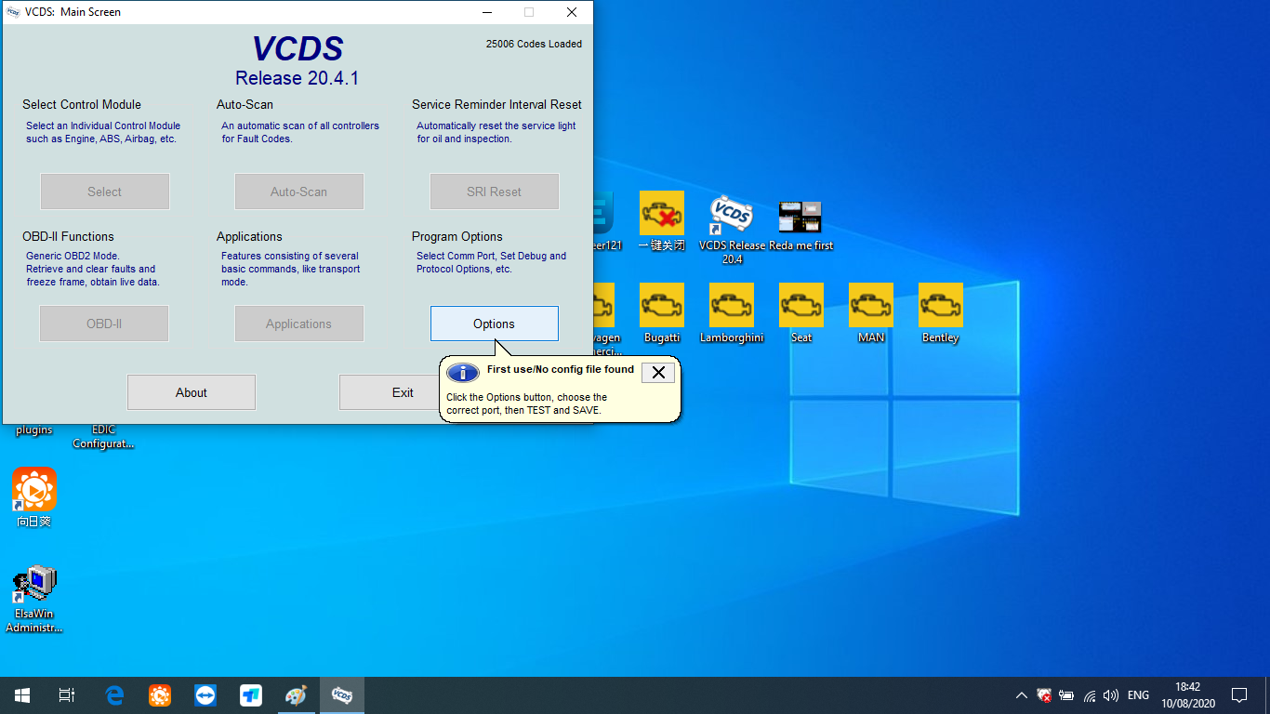Select the Bugatti desktop icon
This screenshot has height=714, width=1270.
pyautogui.click(x=662, y=313)
